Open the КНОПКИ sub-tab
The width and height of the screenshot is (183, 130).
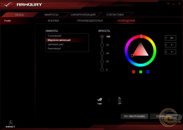(53, 21)
